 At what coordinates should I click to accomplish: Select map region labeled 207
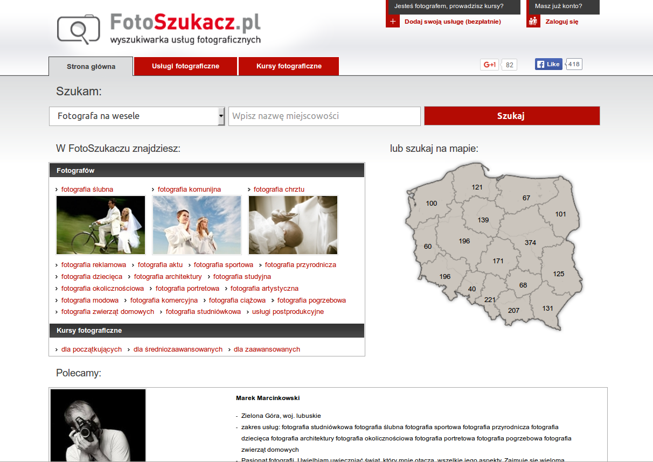(513, 311)
